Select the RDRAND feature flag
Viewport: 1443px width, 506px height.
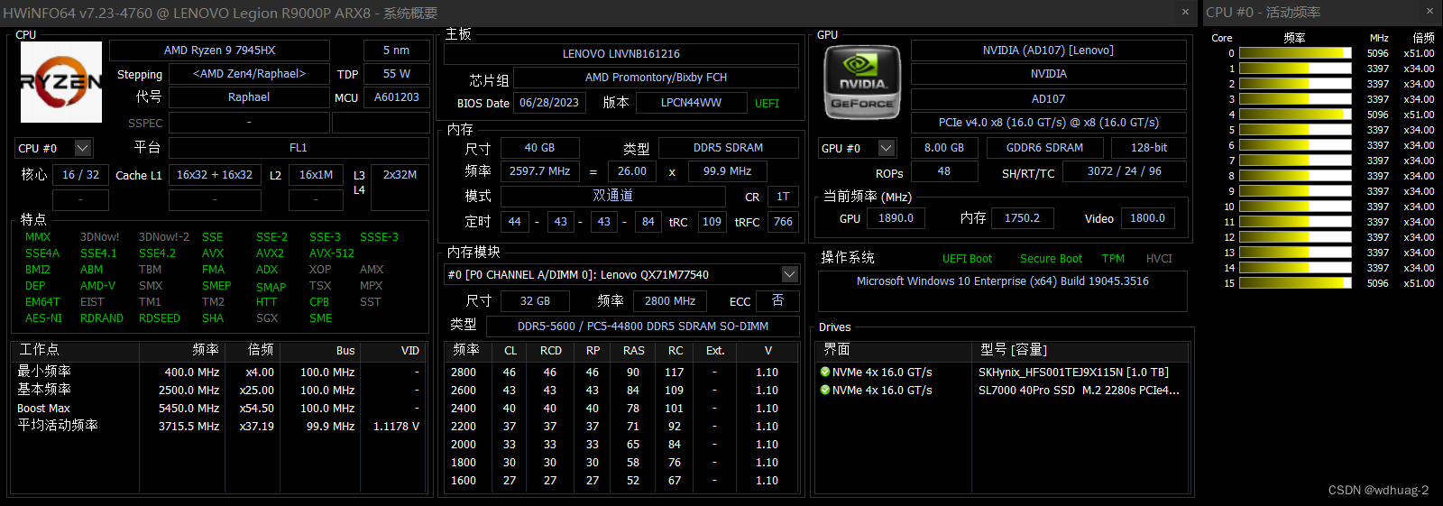[x=102, y=318]
